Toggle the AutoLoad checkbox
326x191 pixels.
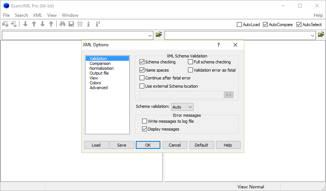(x=239, y=25)
